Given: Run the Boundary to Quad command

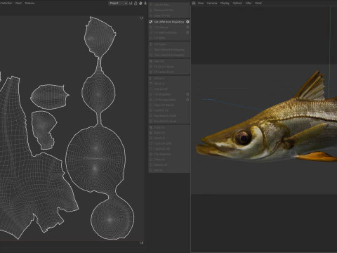Looking at the screenshot, I should point(169,121).
